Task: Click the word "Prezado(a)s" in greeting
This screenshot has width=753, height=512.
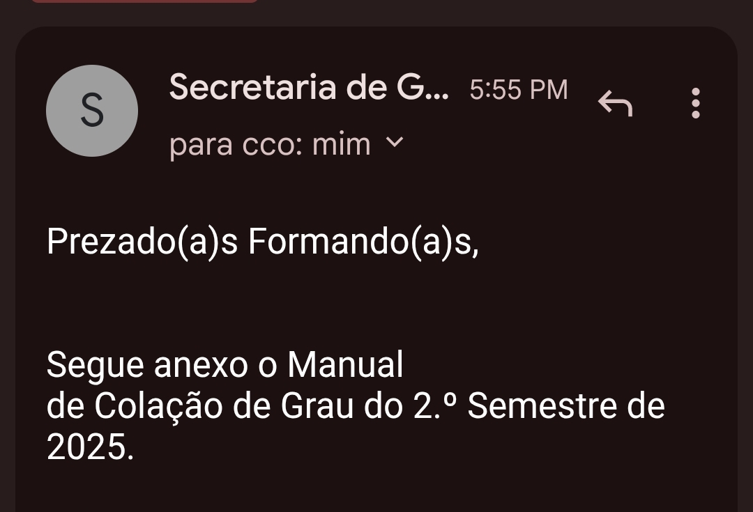Action: click(x=142, y=241)
